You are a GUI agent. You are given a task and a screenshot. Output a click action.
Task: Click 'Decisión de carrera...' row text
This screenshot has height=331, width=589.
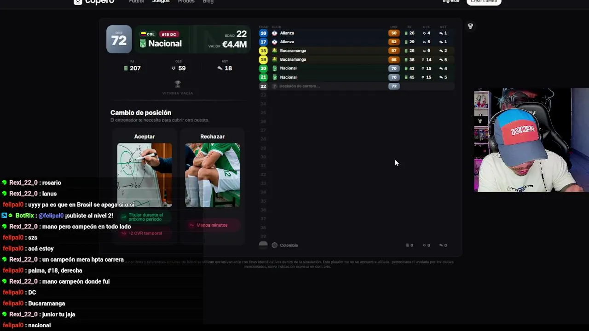[300, 86]
